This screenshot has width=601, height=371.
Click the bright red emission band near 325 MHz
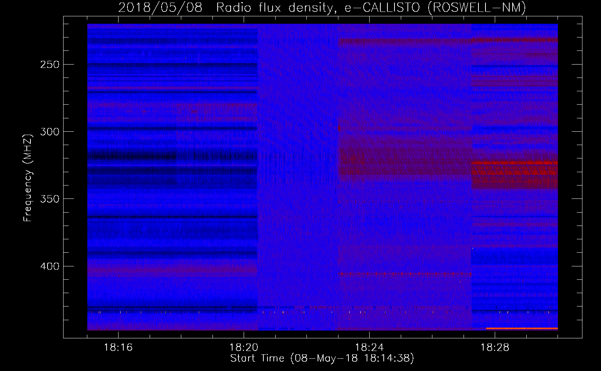click(x=514, y=163)
